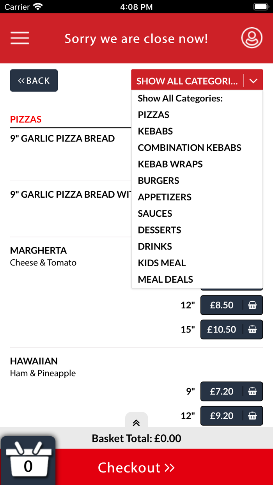Image resolution: width=273 pixels, height=485 pixels.
Task: Tap the £7.20 price for 9" Hawaiian
Action: pyautogui.click(x=221, y=391)
